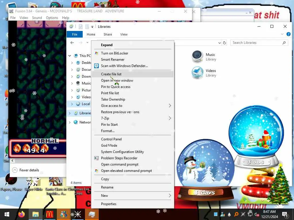The width and height of the screenshot is (294, 220).
Task: Open the File tab in Explorer ribbon
Action: pyautogui.click(x=75, y=34)
